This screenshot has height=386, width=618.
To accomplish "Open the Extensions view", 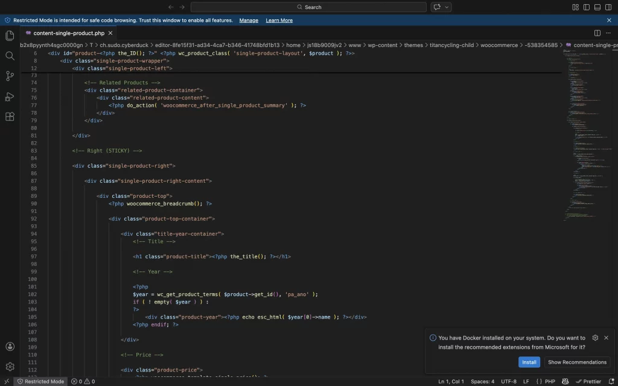I will click(10, 117).
